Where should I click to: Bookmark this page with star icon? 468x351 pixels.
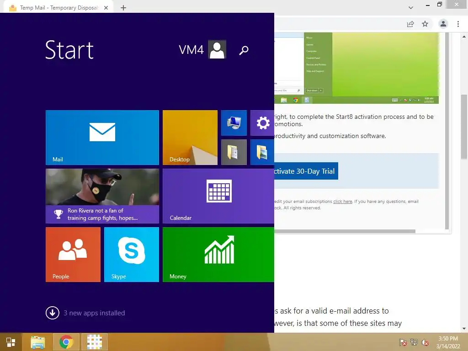pos(425,24)
